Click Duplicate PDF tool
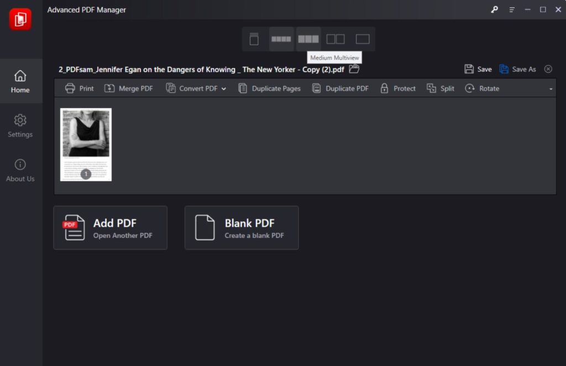 (x=340, y=88)
